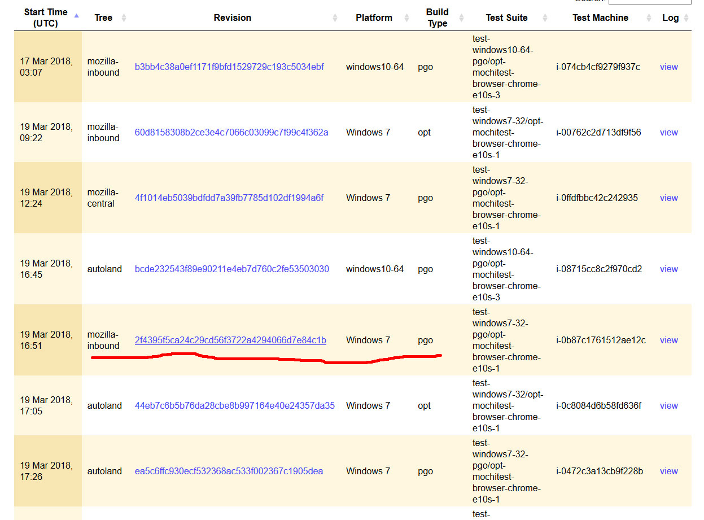Click the Start Time (UTC) header
The image size is (704, 520).
click(46, 18)
